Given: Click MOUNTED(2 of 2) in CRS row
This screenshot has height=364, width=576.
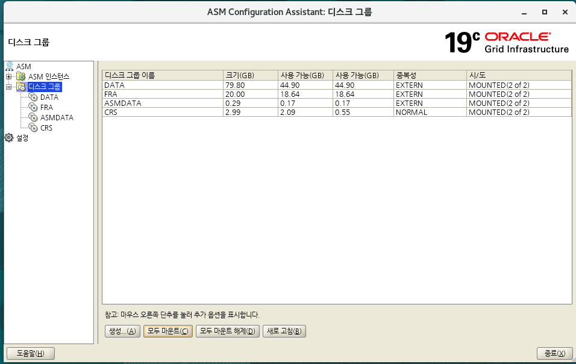Looking at the screenshot, I should 519,113.
